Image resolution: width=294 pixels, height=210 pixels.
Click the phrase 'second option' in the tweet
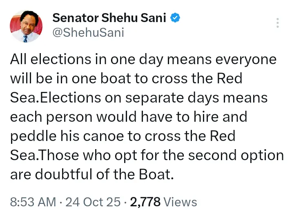pyautogui.click(x=234, y=155)
